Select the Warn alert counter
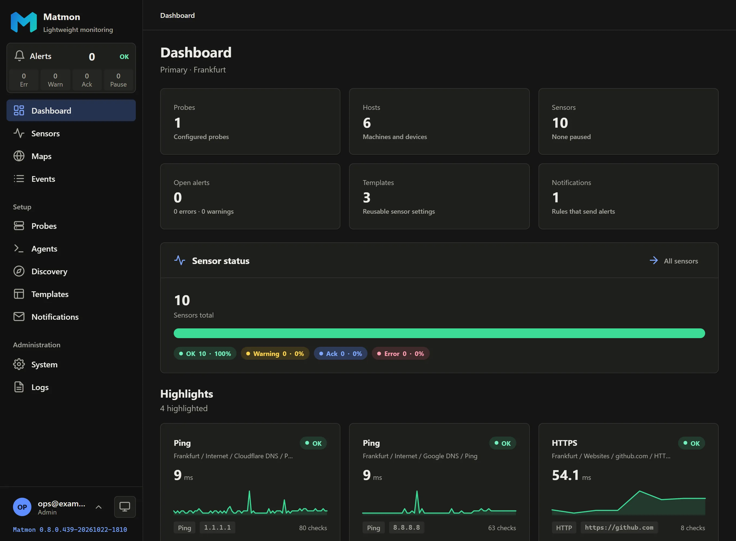The image size is (736, 541). point(55,80)
